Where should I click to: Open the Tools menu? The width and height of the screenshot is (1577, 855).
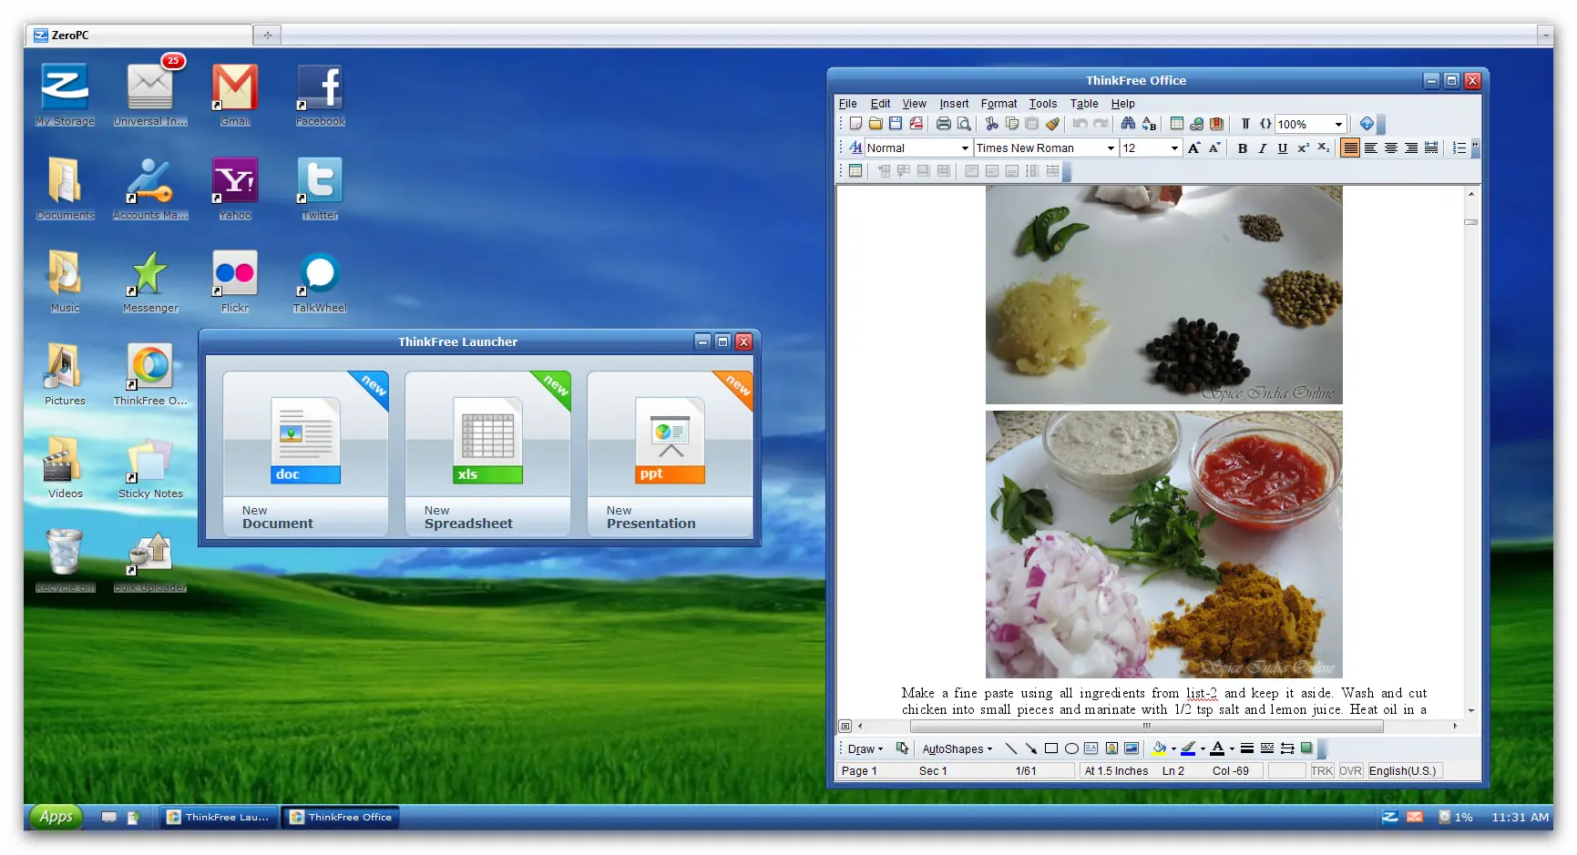1043,104
